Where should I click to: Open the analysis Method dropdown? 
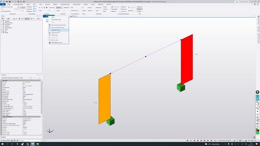[18, 7]
